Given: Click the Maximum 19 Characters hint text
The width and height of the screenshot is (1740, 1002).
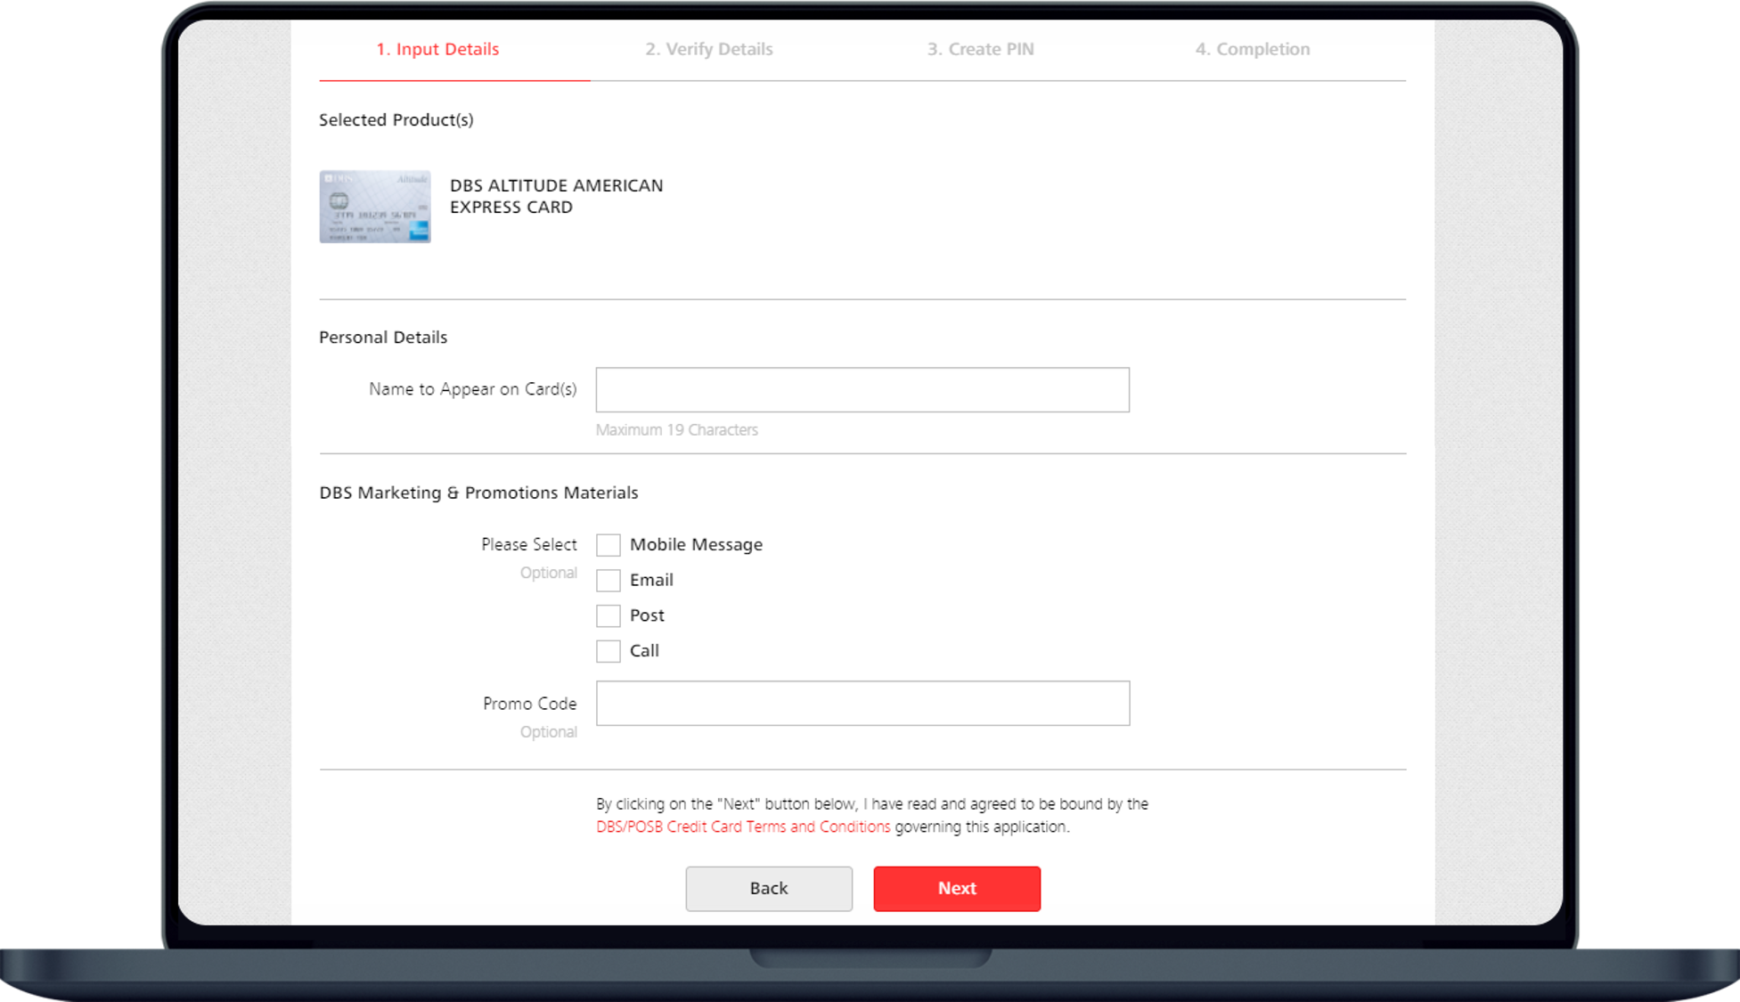Looking at the screenshot, I should click(677, 429).
